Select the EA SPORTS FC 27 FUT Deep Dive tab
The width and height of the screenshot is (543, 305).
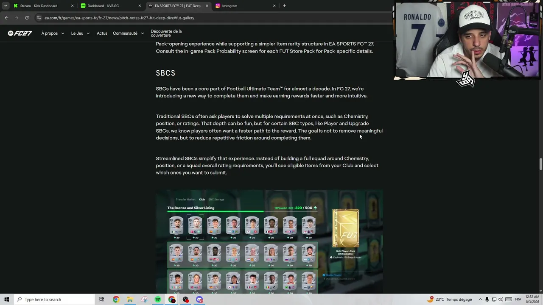pyautogui.click(x=178, y=6)
